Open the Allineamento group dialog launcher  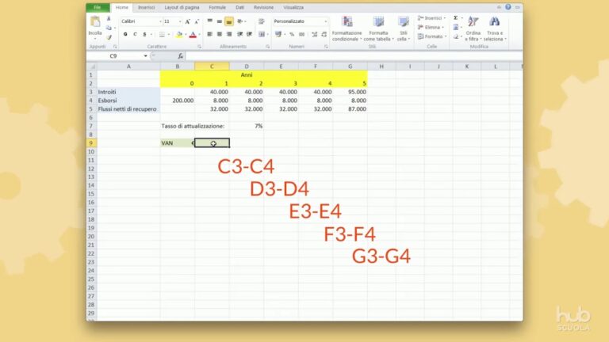coord(267,47)
